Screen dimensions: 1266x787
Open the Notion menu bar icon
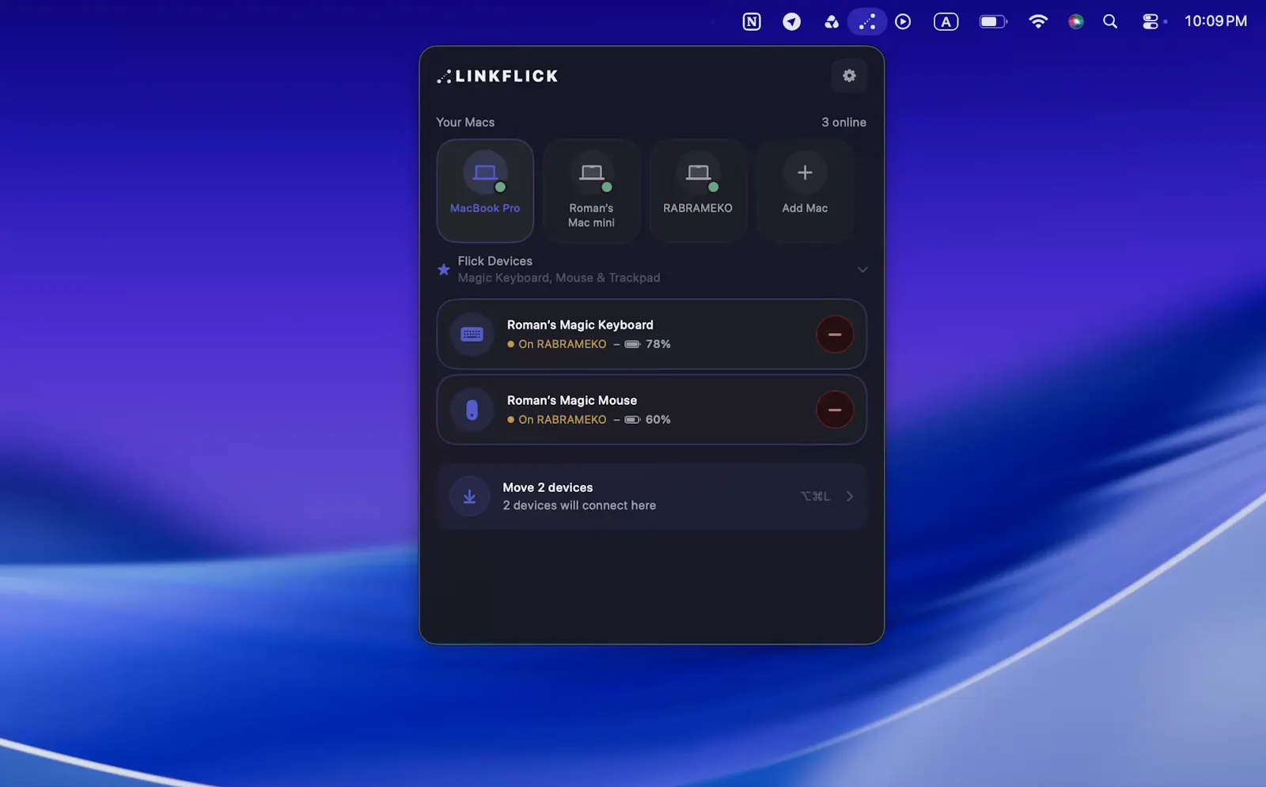click(x=752, y=21)
